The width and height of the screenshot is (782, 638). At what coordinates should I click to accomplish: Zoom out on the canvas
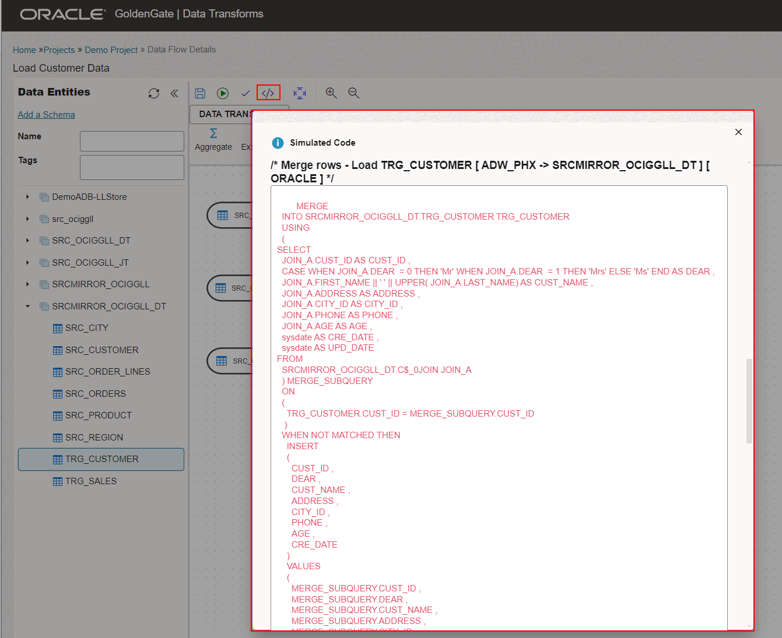(353, 93)
